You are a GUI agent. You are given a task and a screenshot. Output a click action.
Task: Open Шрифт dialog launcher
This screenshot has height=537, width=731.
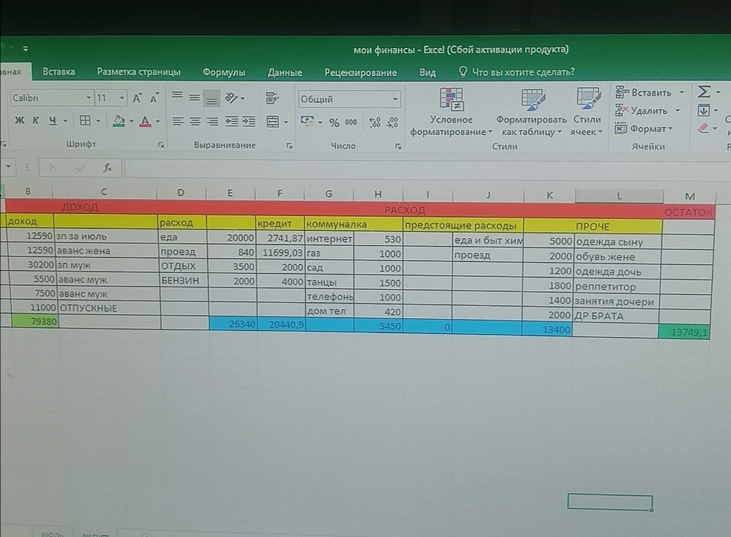pos(161,145)
